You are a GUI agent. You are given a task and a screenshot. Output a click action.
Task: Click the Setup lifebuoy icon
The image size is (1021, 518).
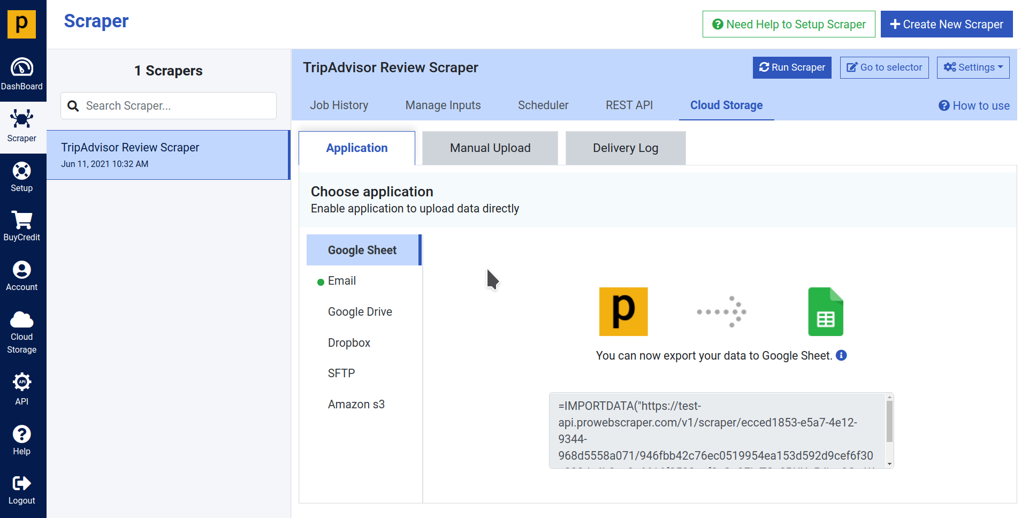(x=22, y=171)
